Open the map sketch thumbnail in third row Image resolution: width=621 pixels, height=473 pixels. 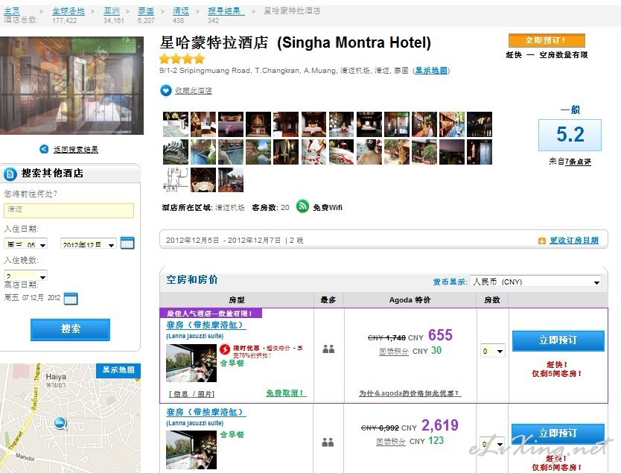click(176, 180)
